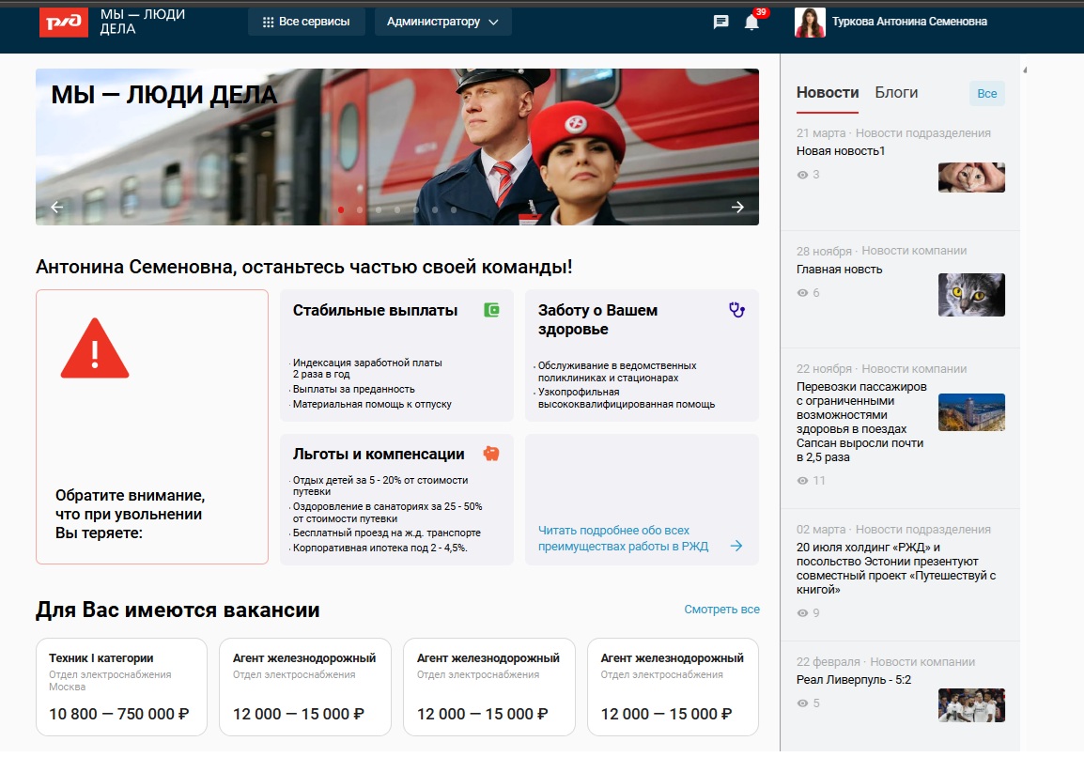Expand the Администратору dropdown
This screenshot has height=757, width=1084.
pyautogui.click(x=442, y=22)
